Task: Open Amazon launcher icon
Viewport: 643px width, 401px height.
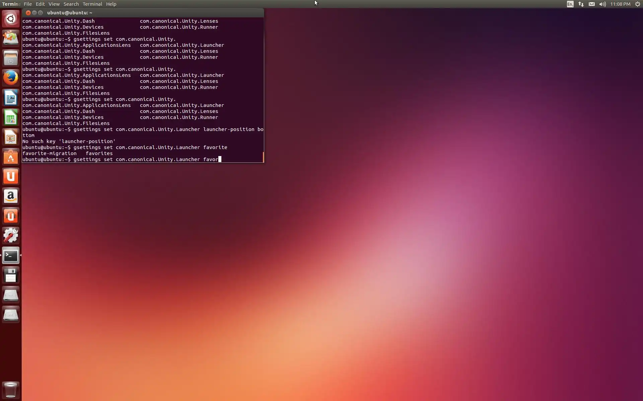Action: coord(11,196)
